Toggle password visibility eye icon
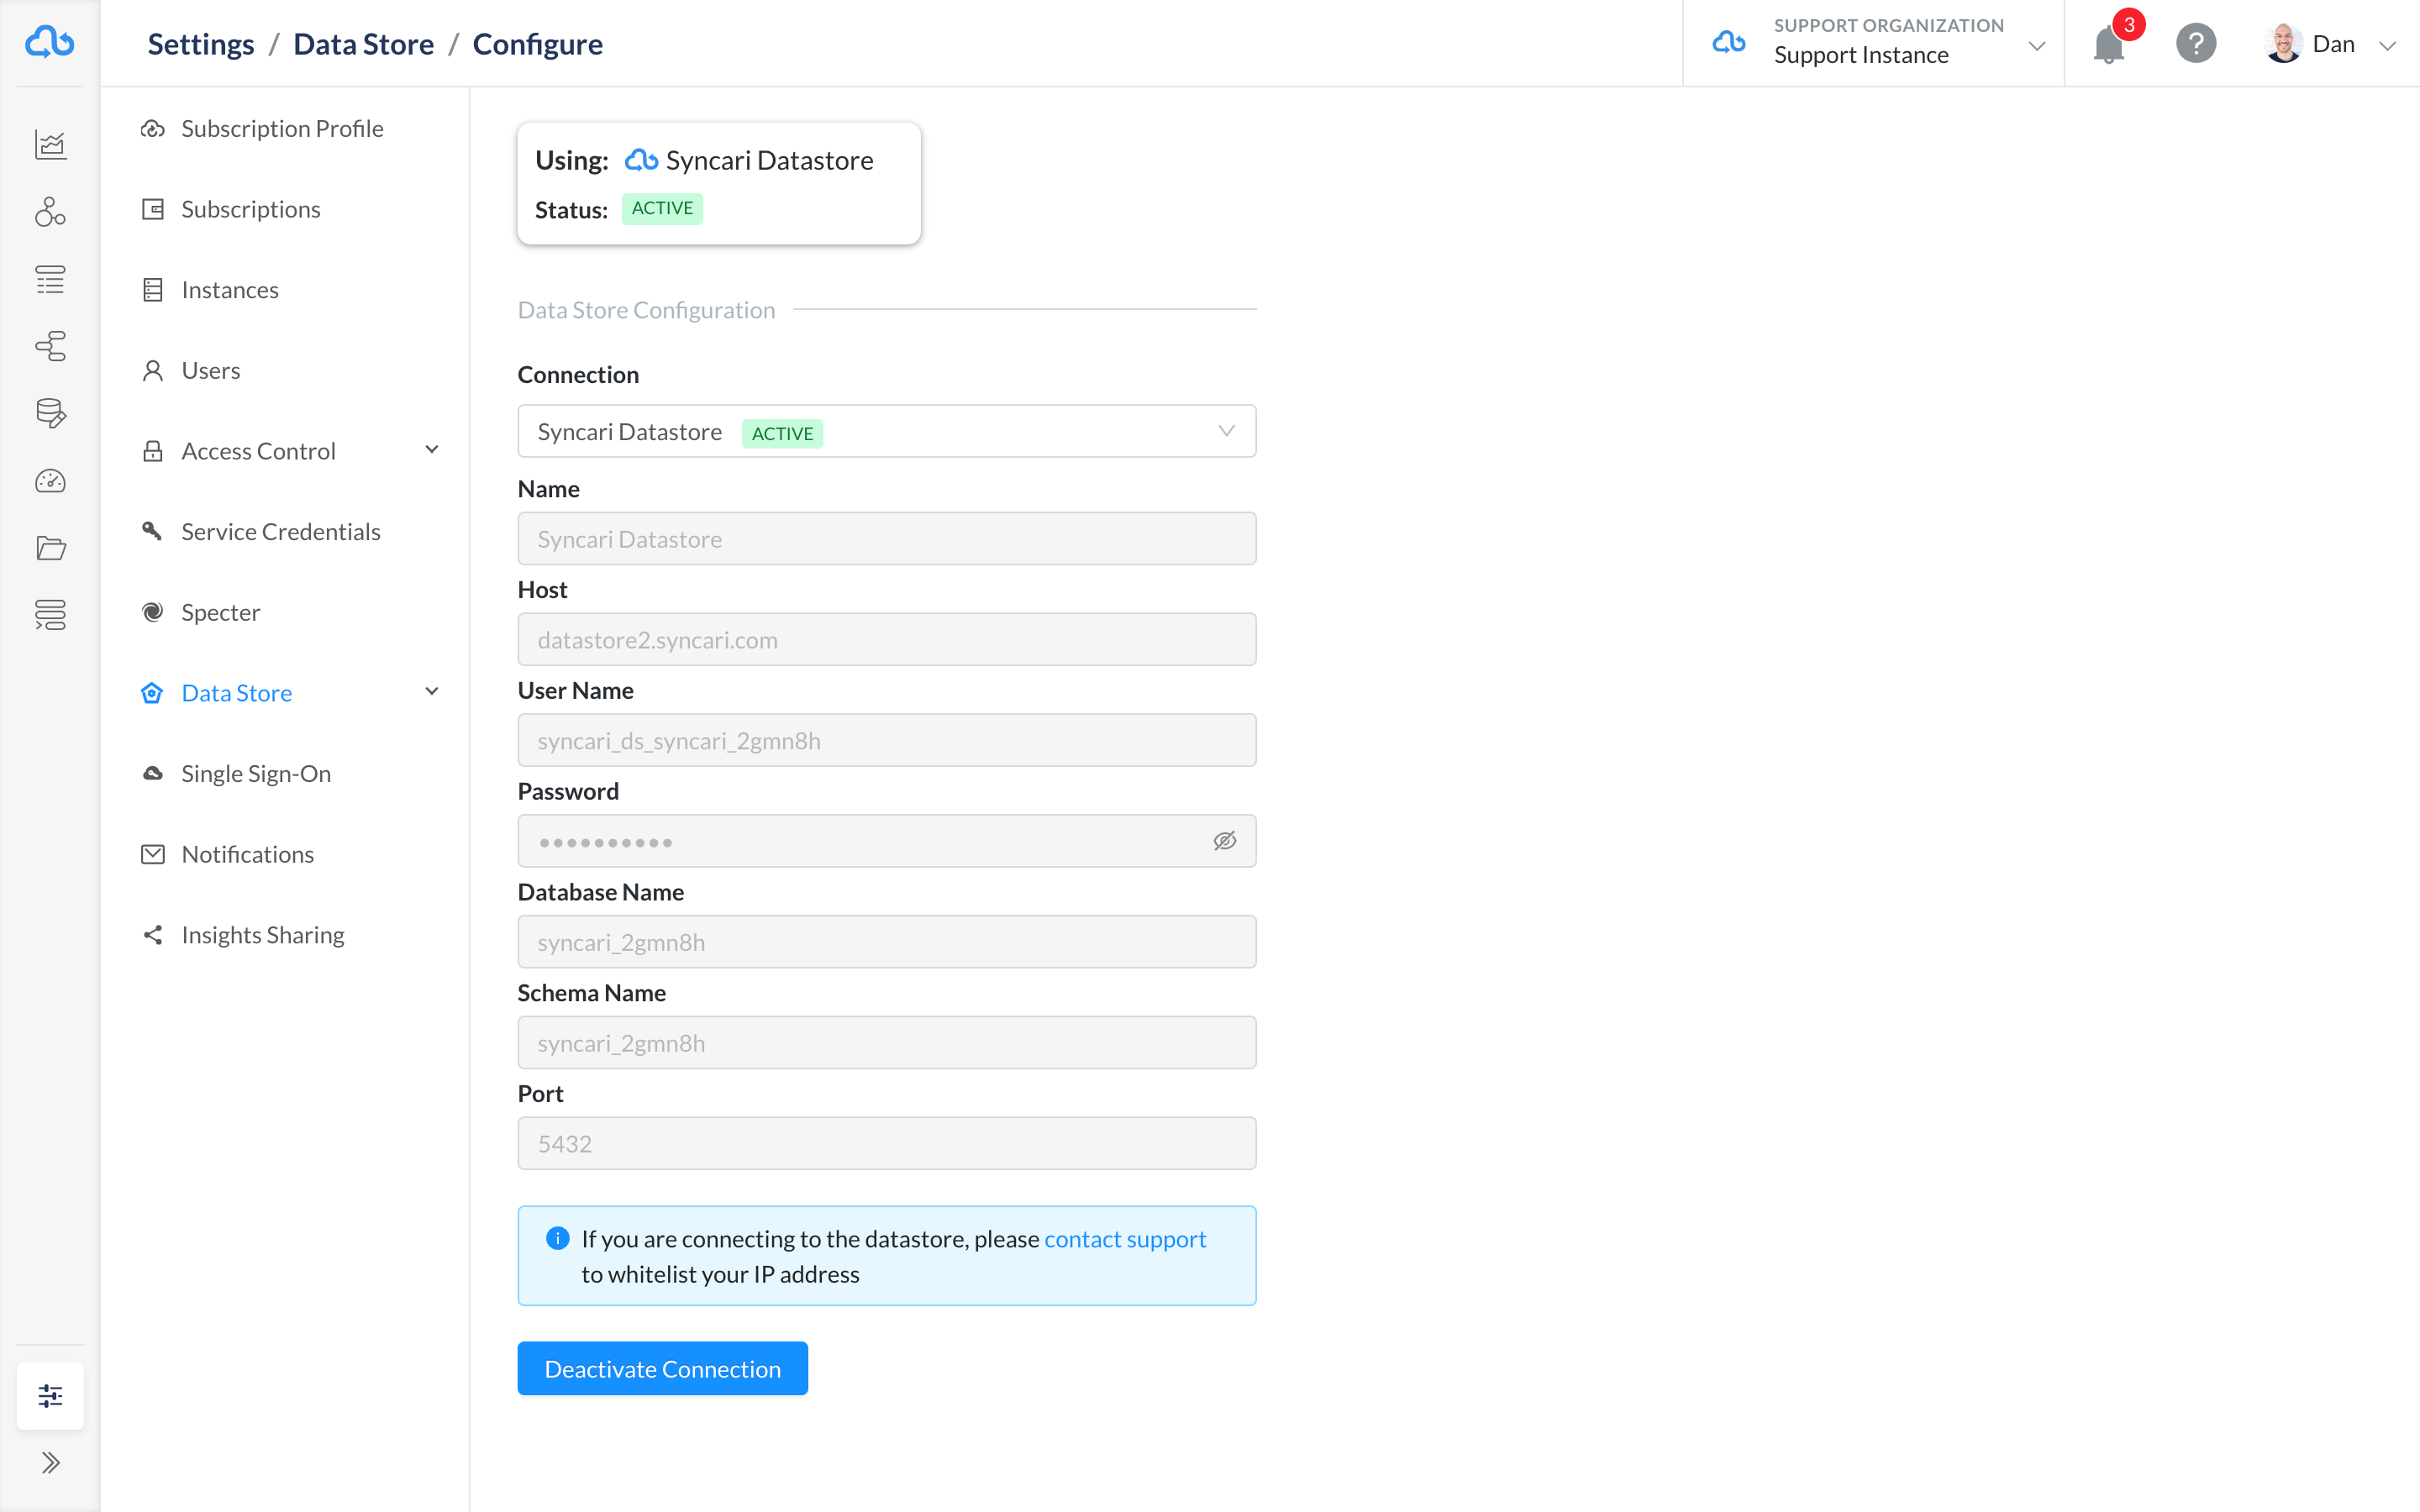Viewport: 2420px width, 1512px height. click(1225, 841)
